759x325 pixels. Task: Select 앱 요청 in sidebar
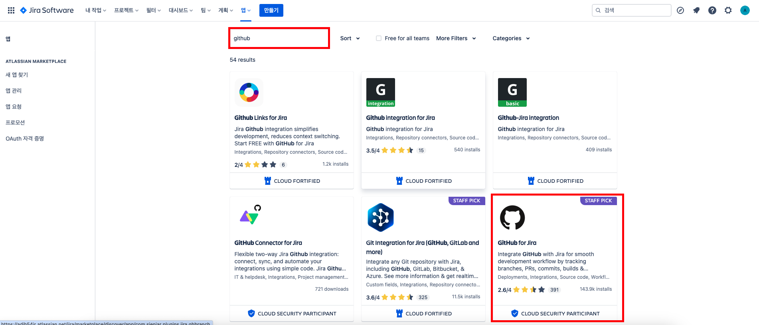[14, 106]
